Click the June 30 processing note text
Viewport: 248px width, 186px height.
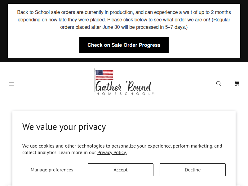[124, 27]
